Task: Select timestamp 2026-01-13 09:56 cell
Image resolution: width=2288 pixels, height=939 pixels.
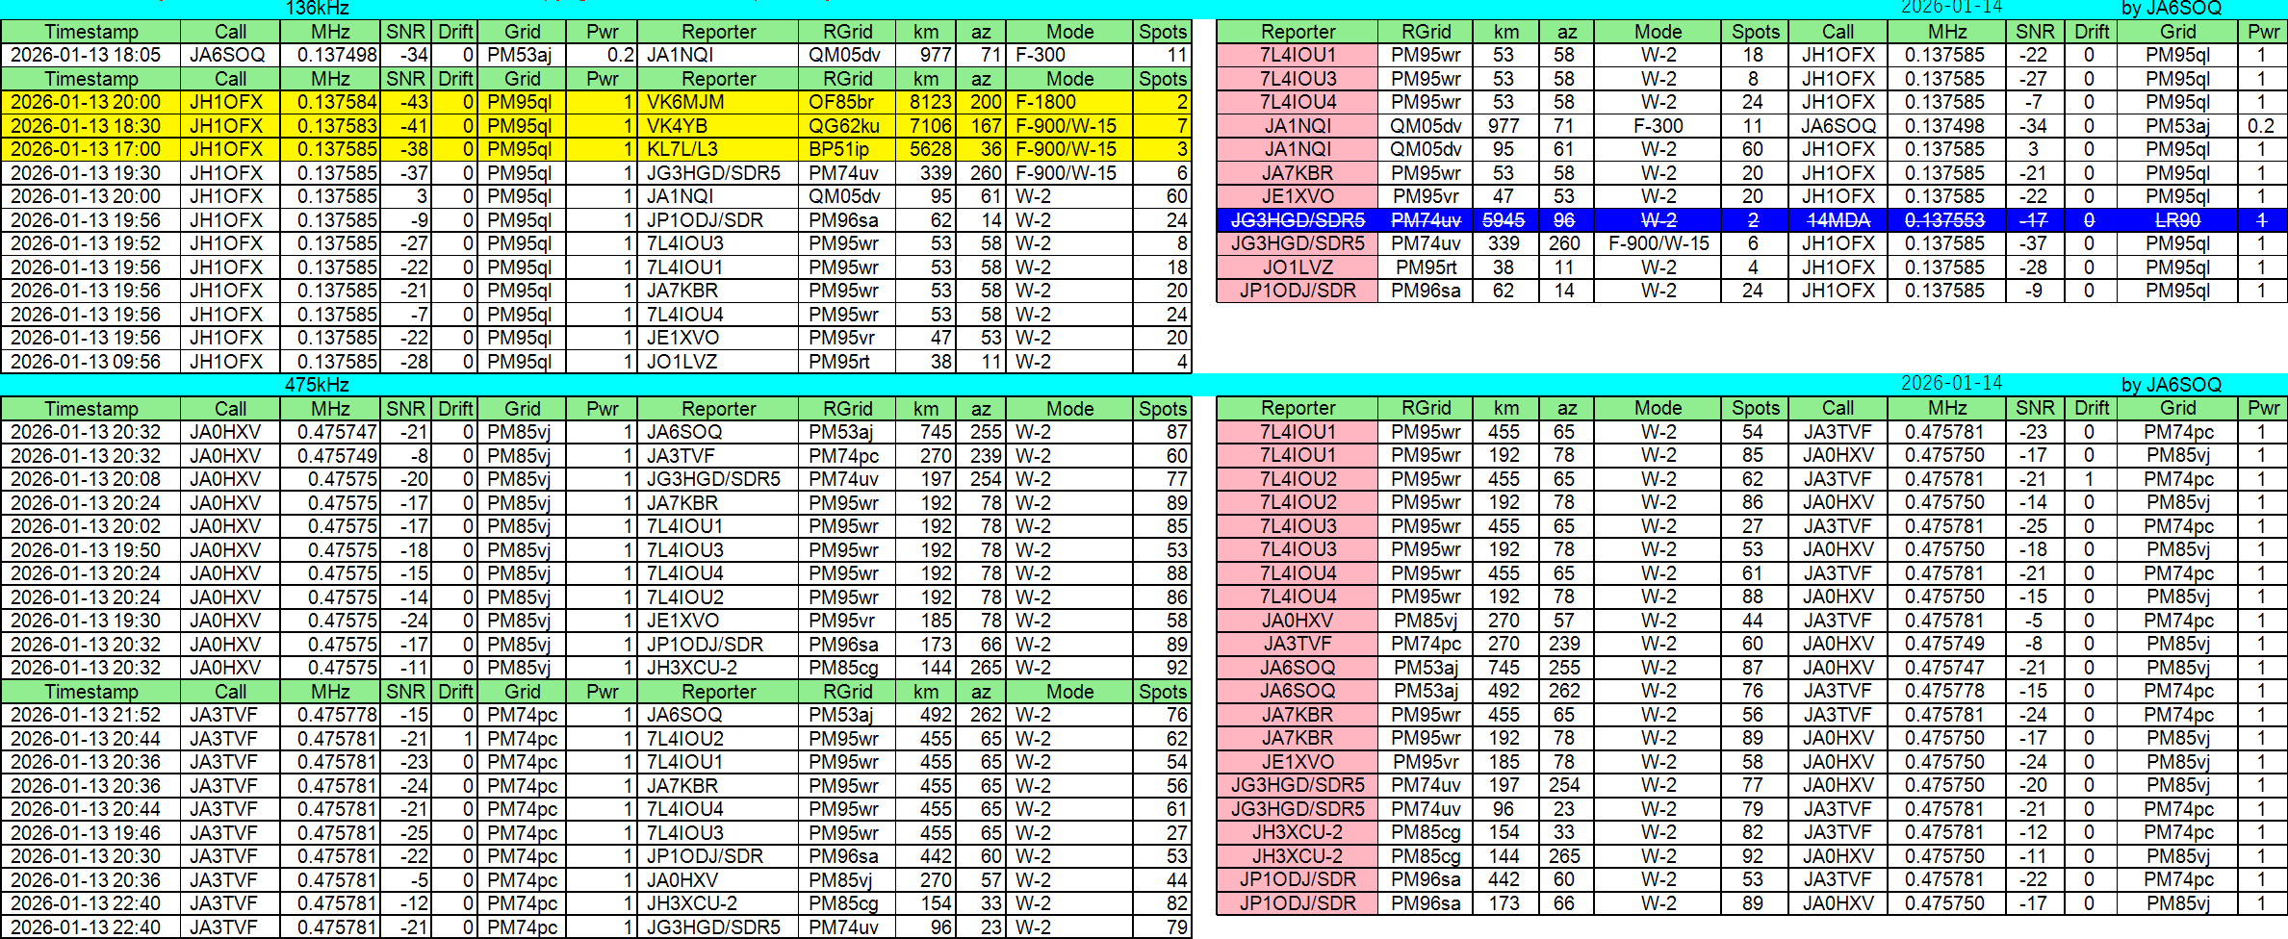Action: (x=90, y=362)
